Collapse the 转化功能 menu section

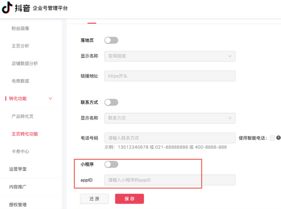50,99
